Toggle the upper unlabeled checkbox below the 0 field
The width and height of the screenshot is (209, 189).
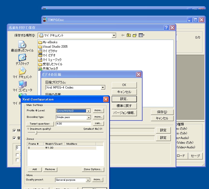click(x=17, y=155)
